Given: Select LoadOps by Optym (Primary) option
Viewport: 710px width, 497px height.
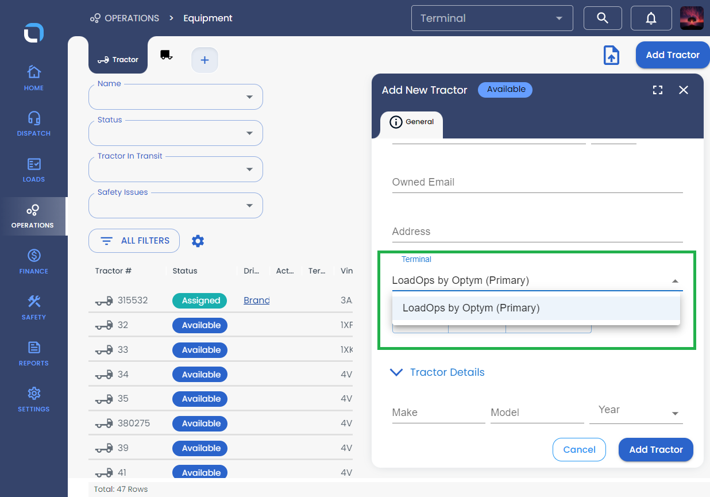Looking at the screenshot, I should click(x=471, y=308).
